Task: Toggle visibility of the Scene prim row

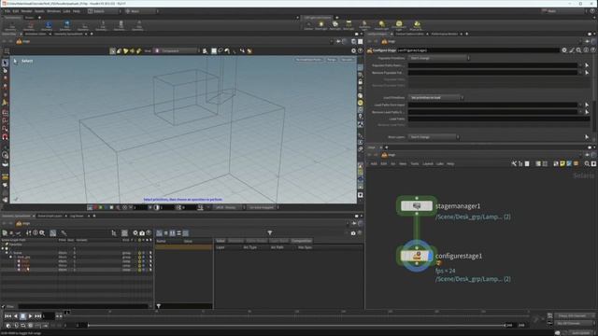Action: (139, 253)
